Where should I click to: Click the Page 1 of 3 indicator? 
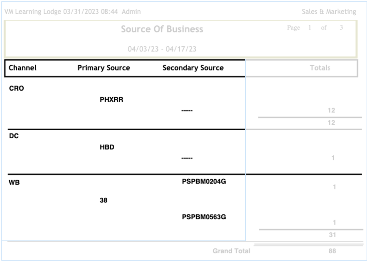click(315, 28)
